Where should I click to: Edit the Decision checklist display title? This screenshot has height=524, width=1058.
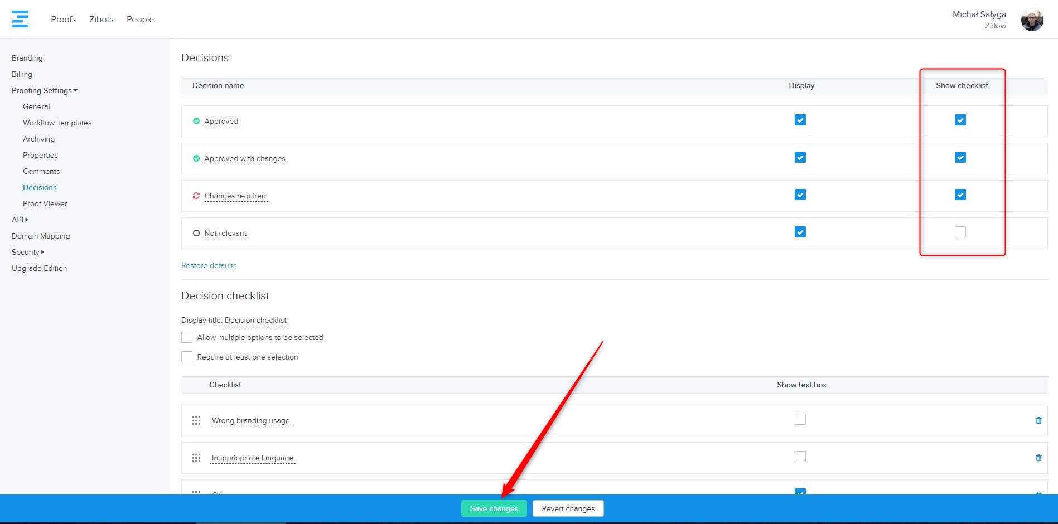pos(255,320)
